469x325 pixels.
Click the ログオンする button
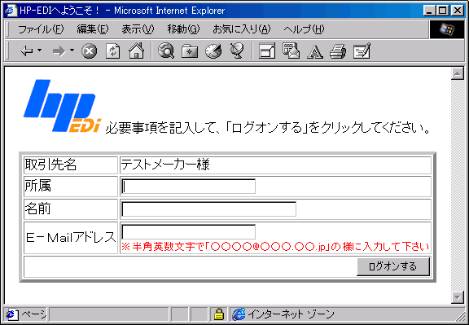click(x=393, y=266)
